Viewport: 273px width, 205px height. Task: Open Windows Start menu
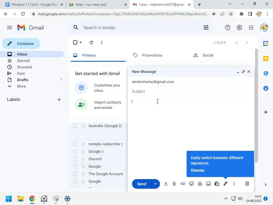coord(9,199)
